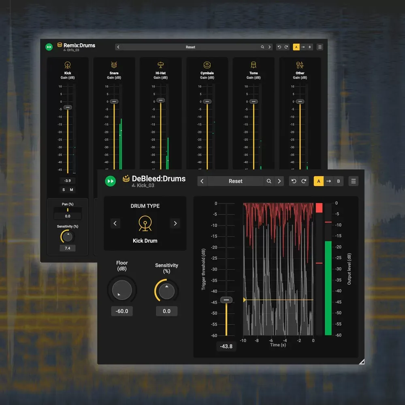
Task: Select B state in DeBleed:Drums
Action: pyautogui.click(x=339, y=181)
